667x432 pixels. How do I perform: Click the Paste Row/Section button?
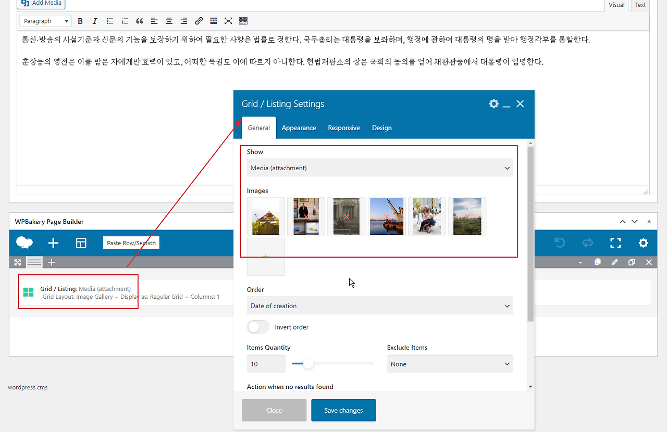[x=131, y=243]
